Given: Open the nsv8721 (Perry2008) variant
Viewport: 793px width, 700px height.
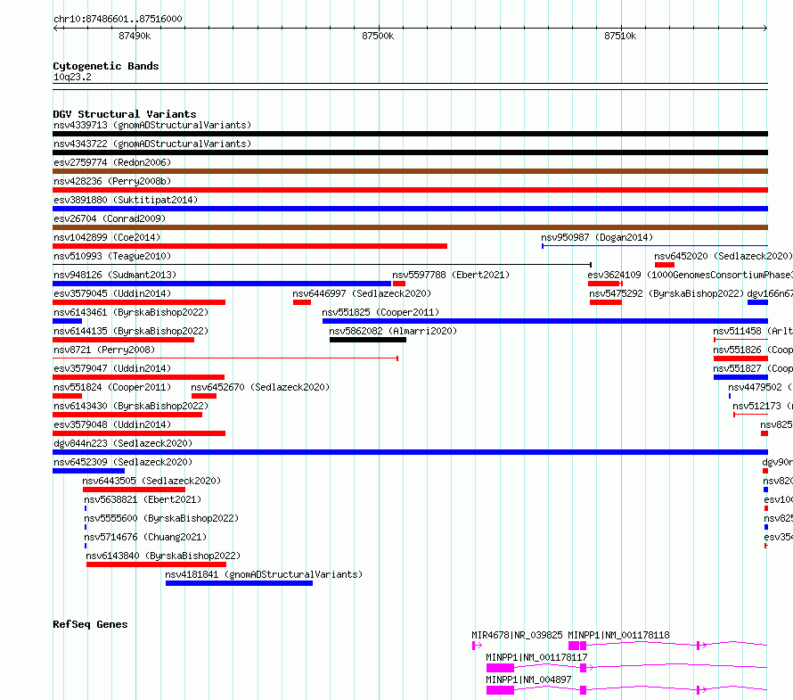Looking at the screenshot, I should tap(104, 350).
